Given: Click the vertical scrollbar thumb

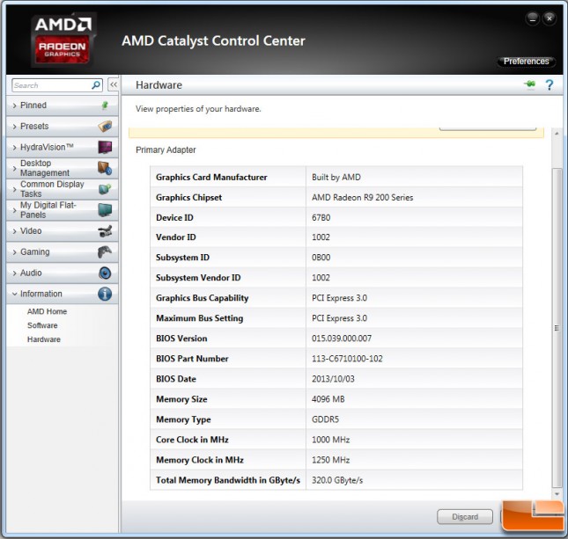Looking at the screenshot, I should [557, 328].
